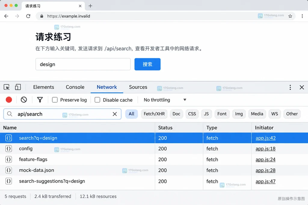Clear the network log
Image resolution: width=308 pixels, height=205 pixels.
coord(24,100)
